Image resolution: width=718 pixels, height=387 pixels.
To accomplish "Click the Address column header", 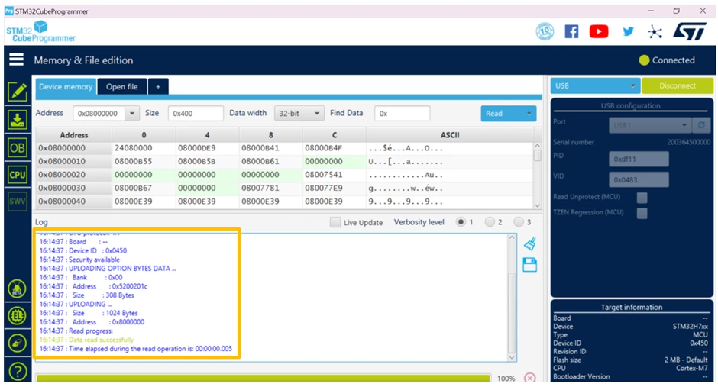I will [x=74, y=135].
